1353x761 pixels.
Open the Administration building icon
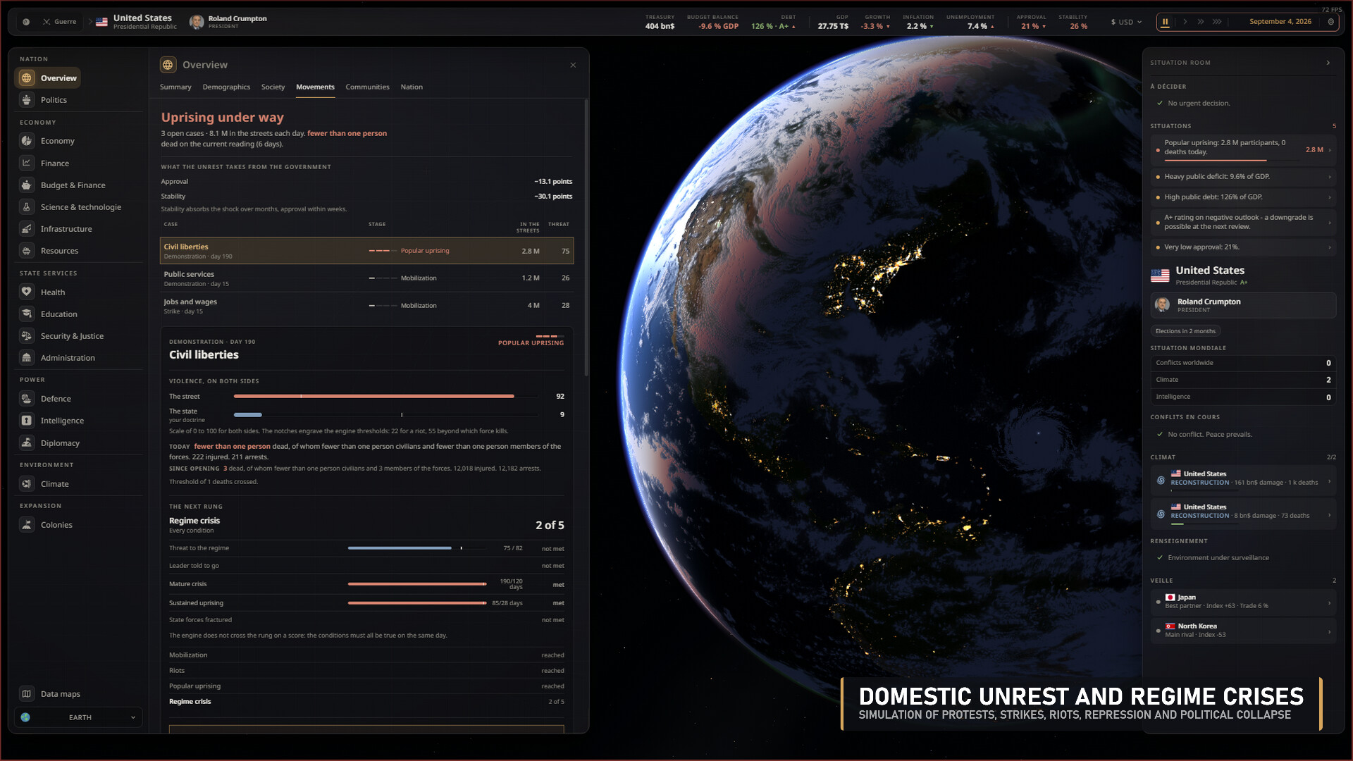[27, 358]
